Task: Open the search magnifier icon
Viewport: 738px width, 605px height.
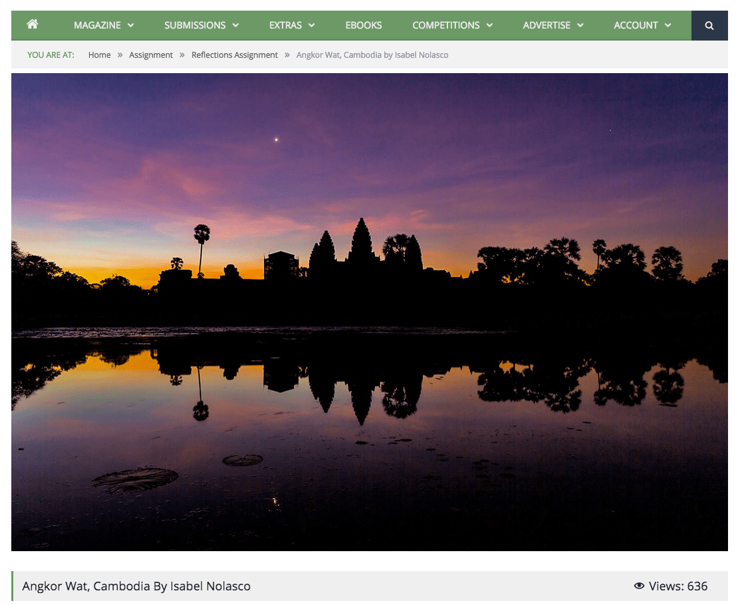Action: tap(709, 25)
